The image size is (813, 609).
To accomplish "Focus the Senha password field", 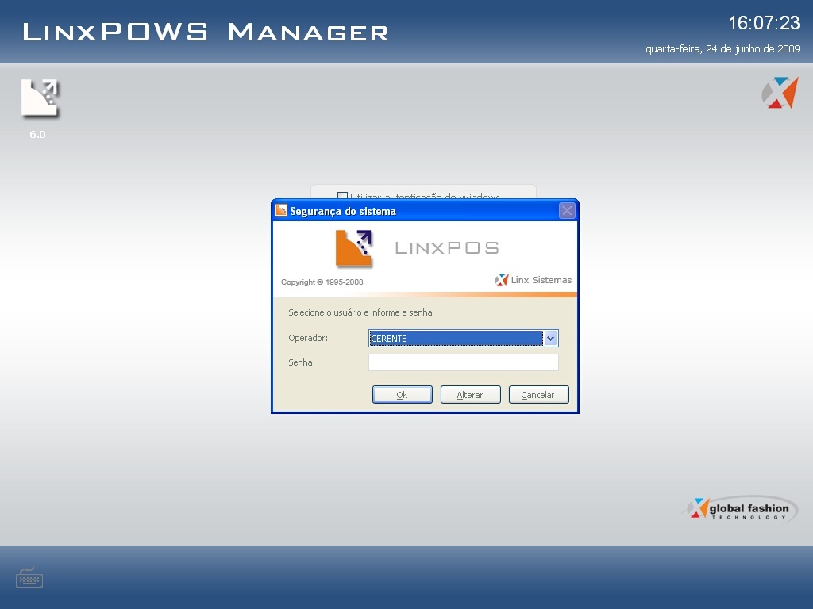I will [x=464, y=362].
